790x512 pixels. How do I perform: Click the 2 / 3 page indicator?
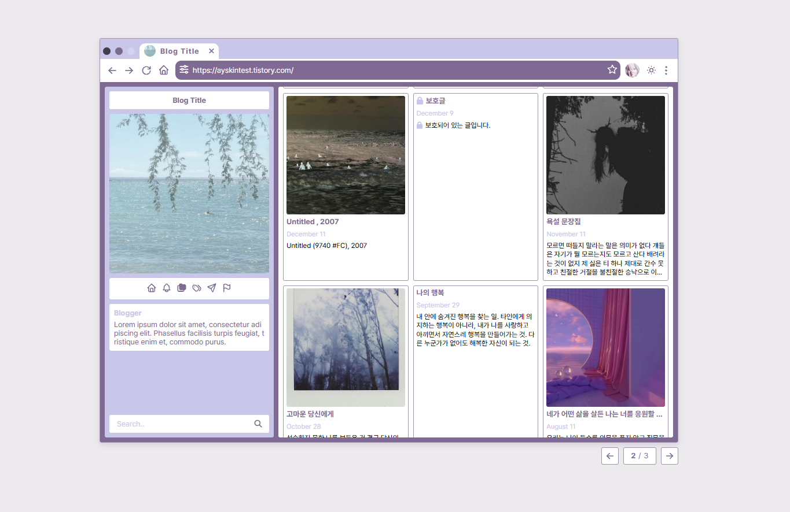(640, 456)
